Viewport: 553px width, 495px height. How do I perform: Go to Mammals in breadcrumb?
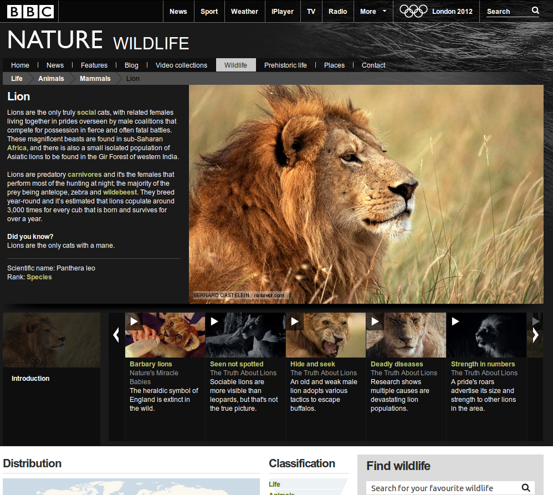(95, 79)
